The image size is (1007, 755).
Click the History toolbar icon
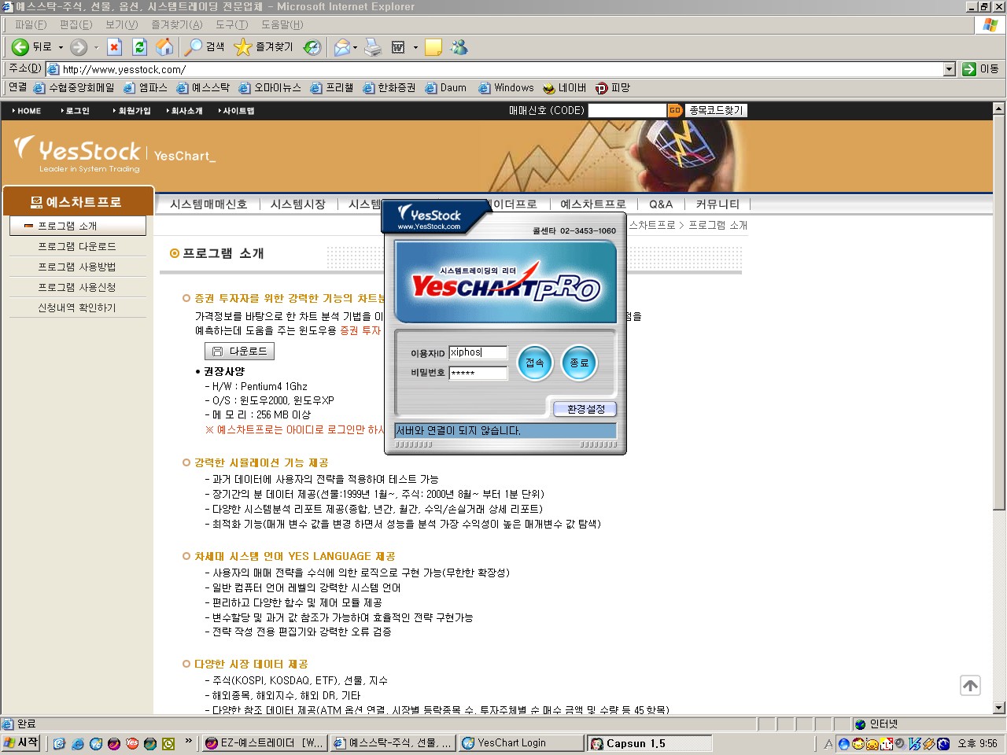(312, 47)
